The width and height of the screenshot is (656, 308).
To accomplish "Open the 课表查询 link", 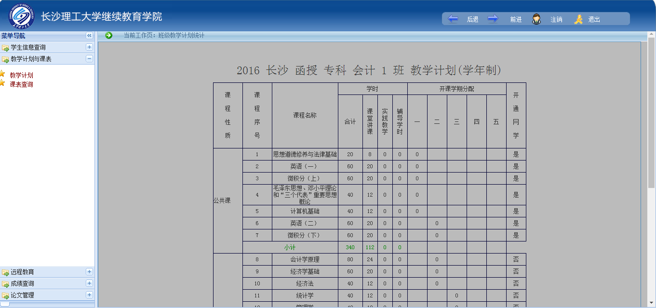I will (22, 84).
